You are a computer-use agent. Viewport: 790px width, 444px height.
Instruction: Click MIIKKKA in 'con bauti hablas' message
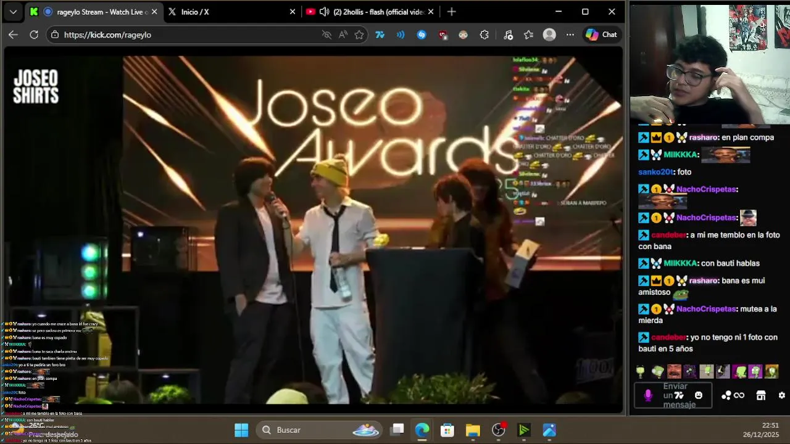click(681, 263)
